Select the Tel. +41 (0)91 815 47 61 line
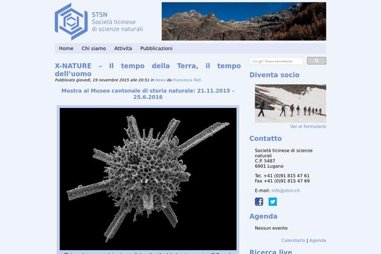Screen dimensions: 381x254 pyautogui.click(x=282, y=176)
